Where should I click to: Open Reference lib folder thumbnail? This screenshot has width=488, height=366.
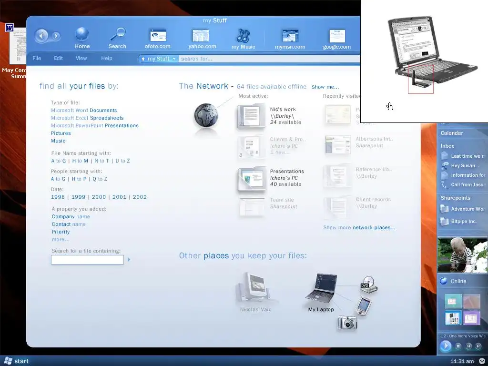(337, 175)
